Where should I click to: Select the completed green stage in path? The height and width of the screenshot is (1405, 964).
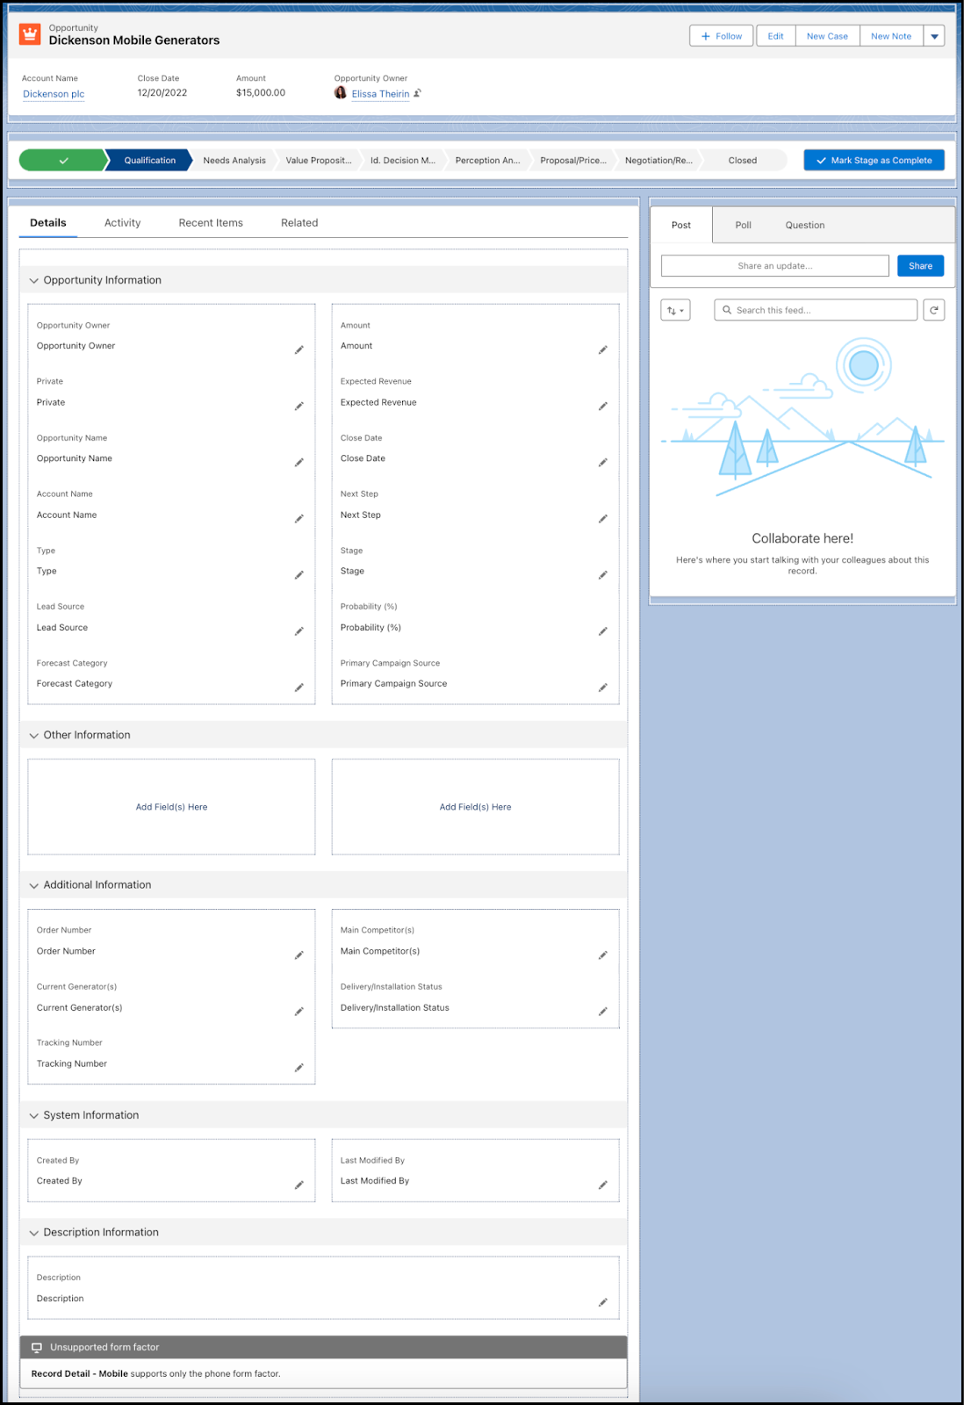(x=63, y=160)
